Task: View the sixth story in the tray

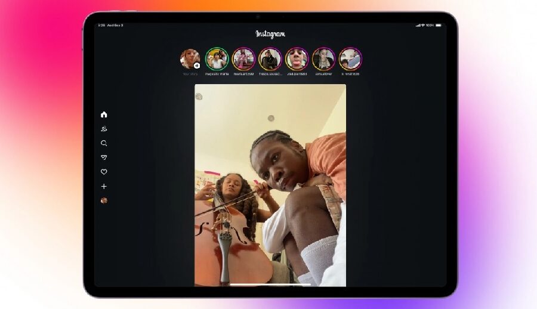Action: pos(323,59)
